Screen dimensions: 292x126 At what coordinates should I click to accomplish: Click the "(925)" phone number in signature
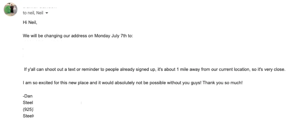pyautogui.click(x=28, y=109)
